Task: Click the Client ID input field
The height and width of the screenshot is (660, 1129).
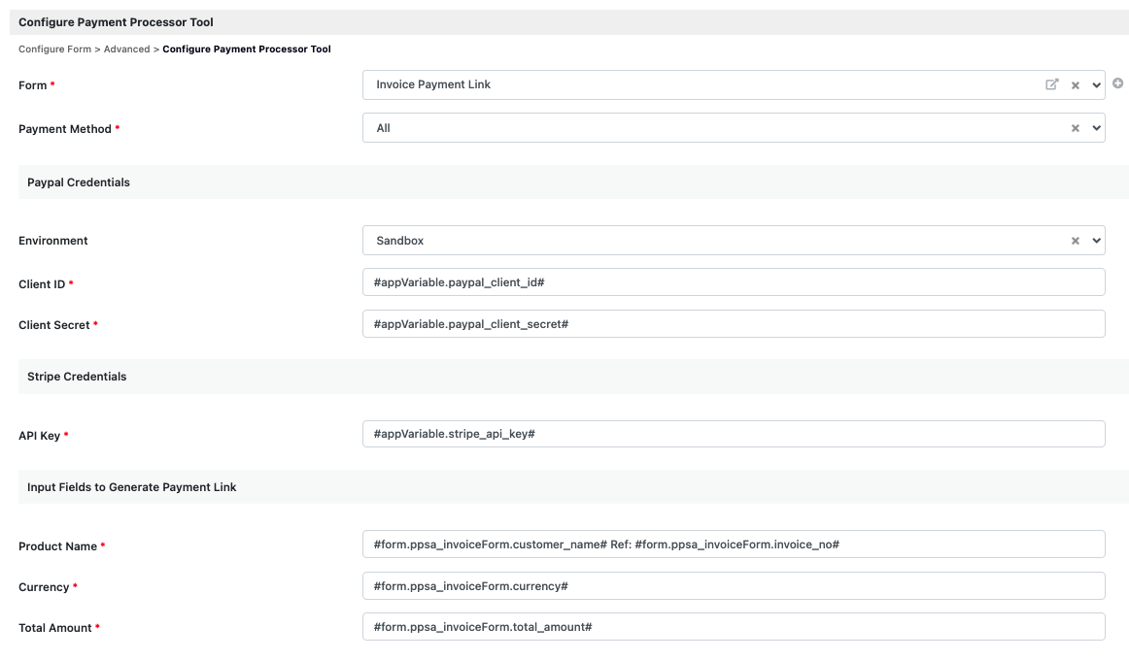Action: point(733,281)
